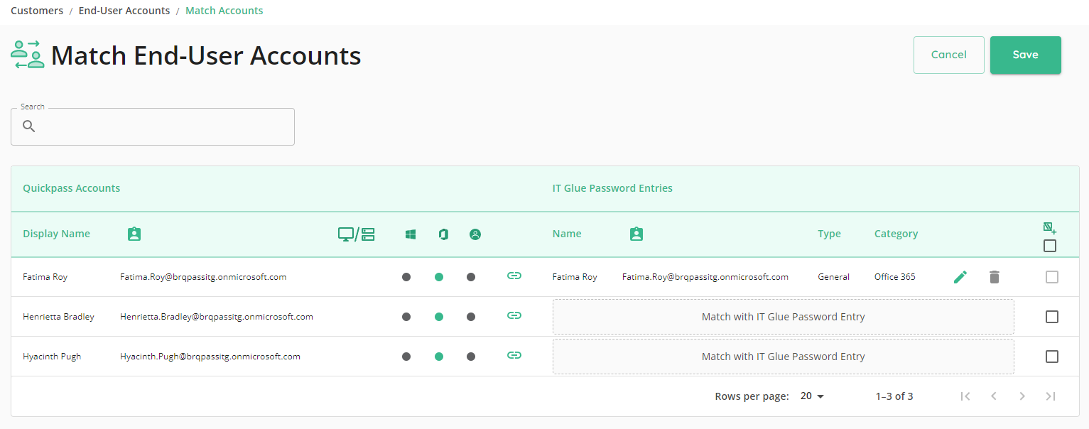1089x429 pixels.
Task: Click Hyacinth.Pugh@brqpassitg.onmicrosoft.com email
Action: click(210, 357)
